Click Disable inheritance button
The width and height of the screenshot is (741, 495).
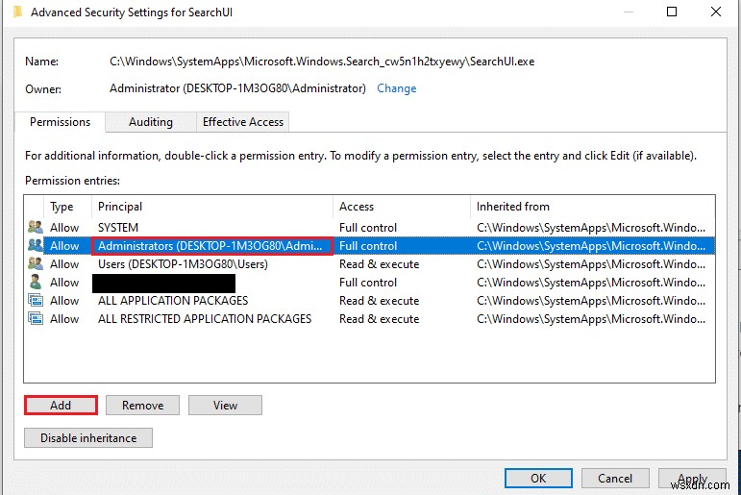click(x=88, y=438)
